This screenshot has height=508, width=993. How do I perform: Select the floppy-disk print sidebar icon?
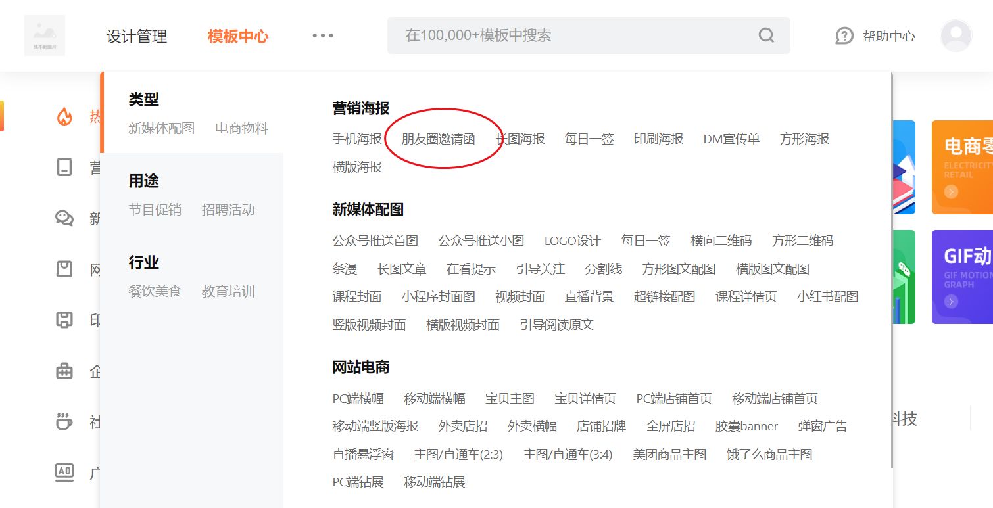pyautogui.click(x=64, y=320)
